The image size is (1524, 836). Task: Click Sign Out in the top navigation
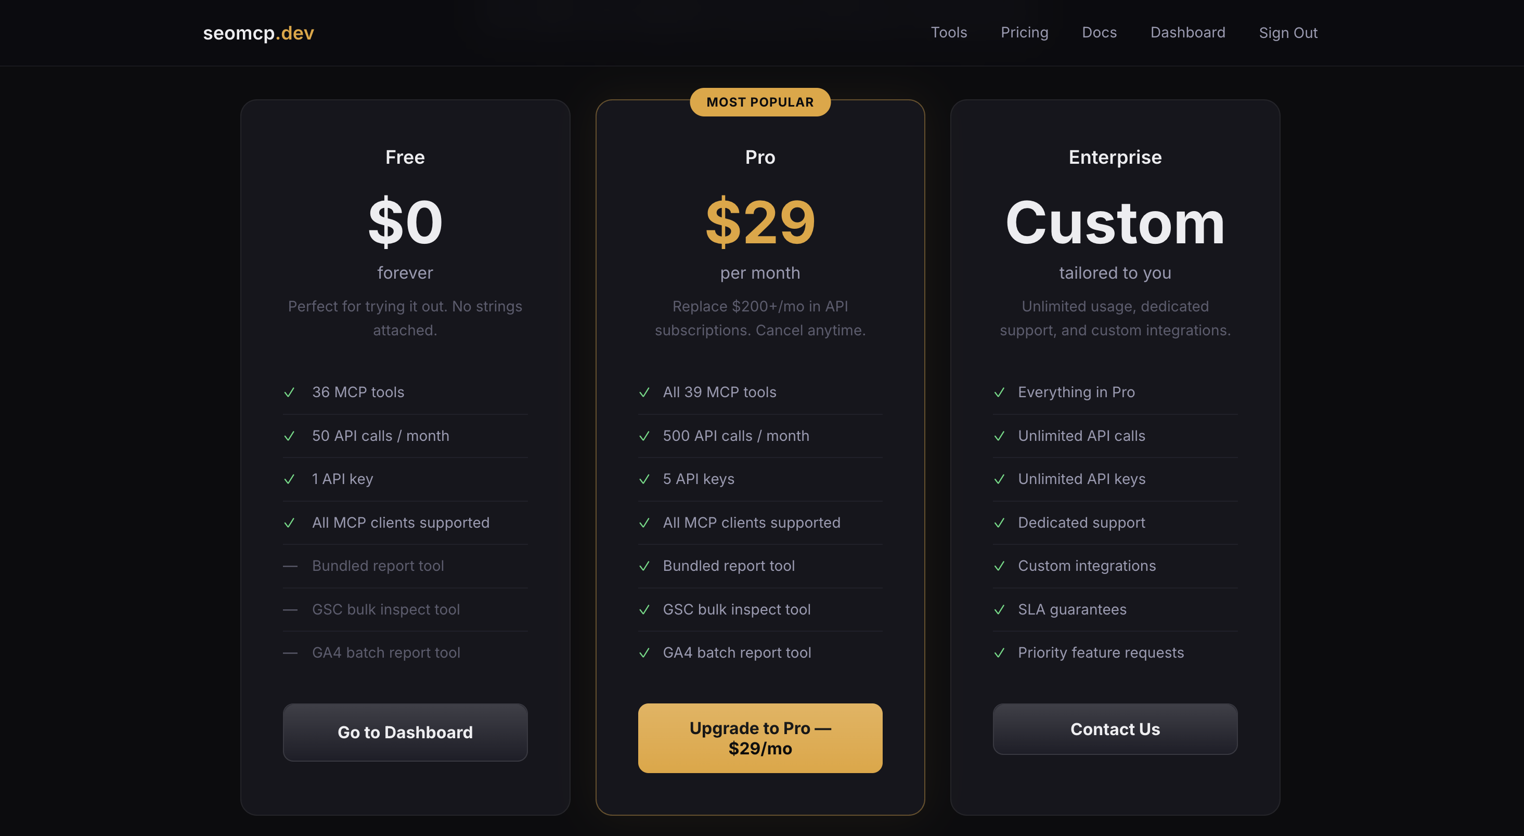[x=1288, y=33]
